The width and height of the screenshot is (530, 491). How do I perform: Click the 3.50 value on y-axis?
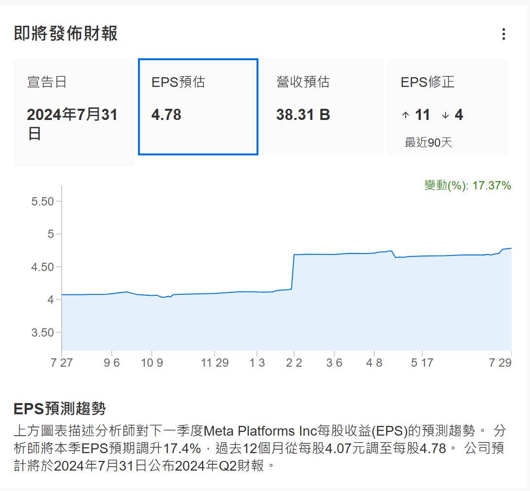pyautogui.click(x=42, y=333)
